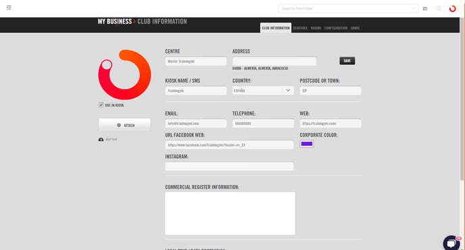
Task: Open the chat bubble icon in the top bar
Action: pos(438,9)
